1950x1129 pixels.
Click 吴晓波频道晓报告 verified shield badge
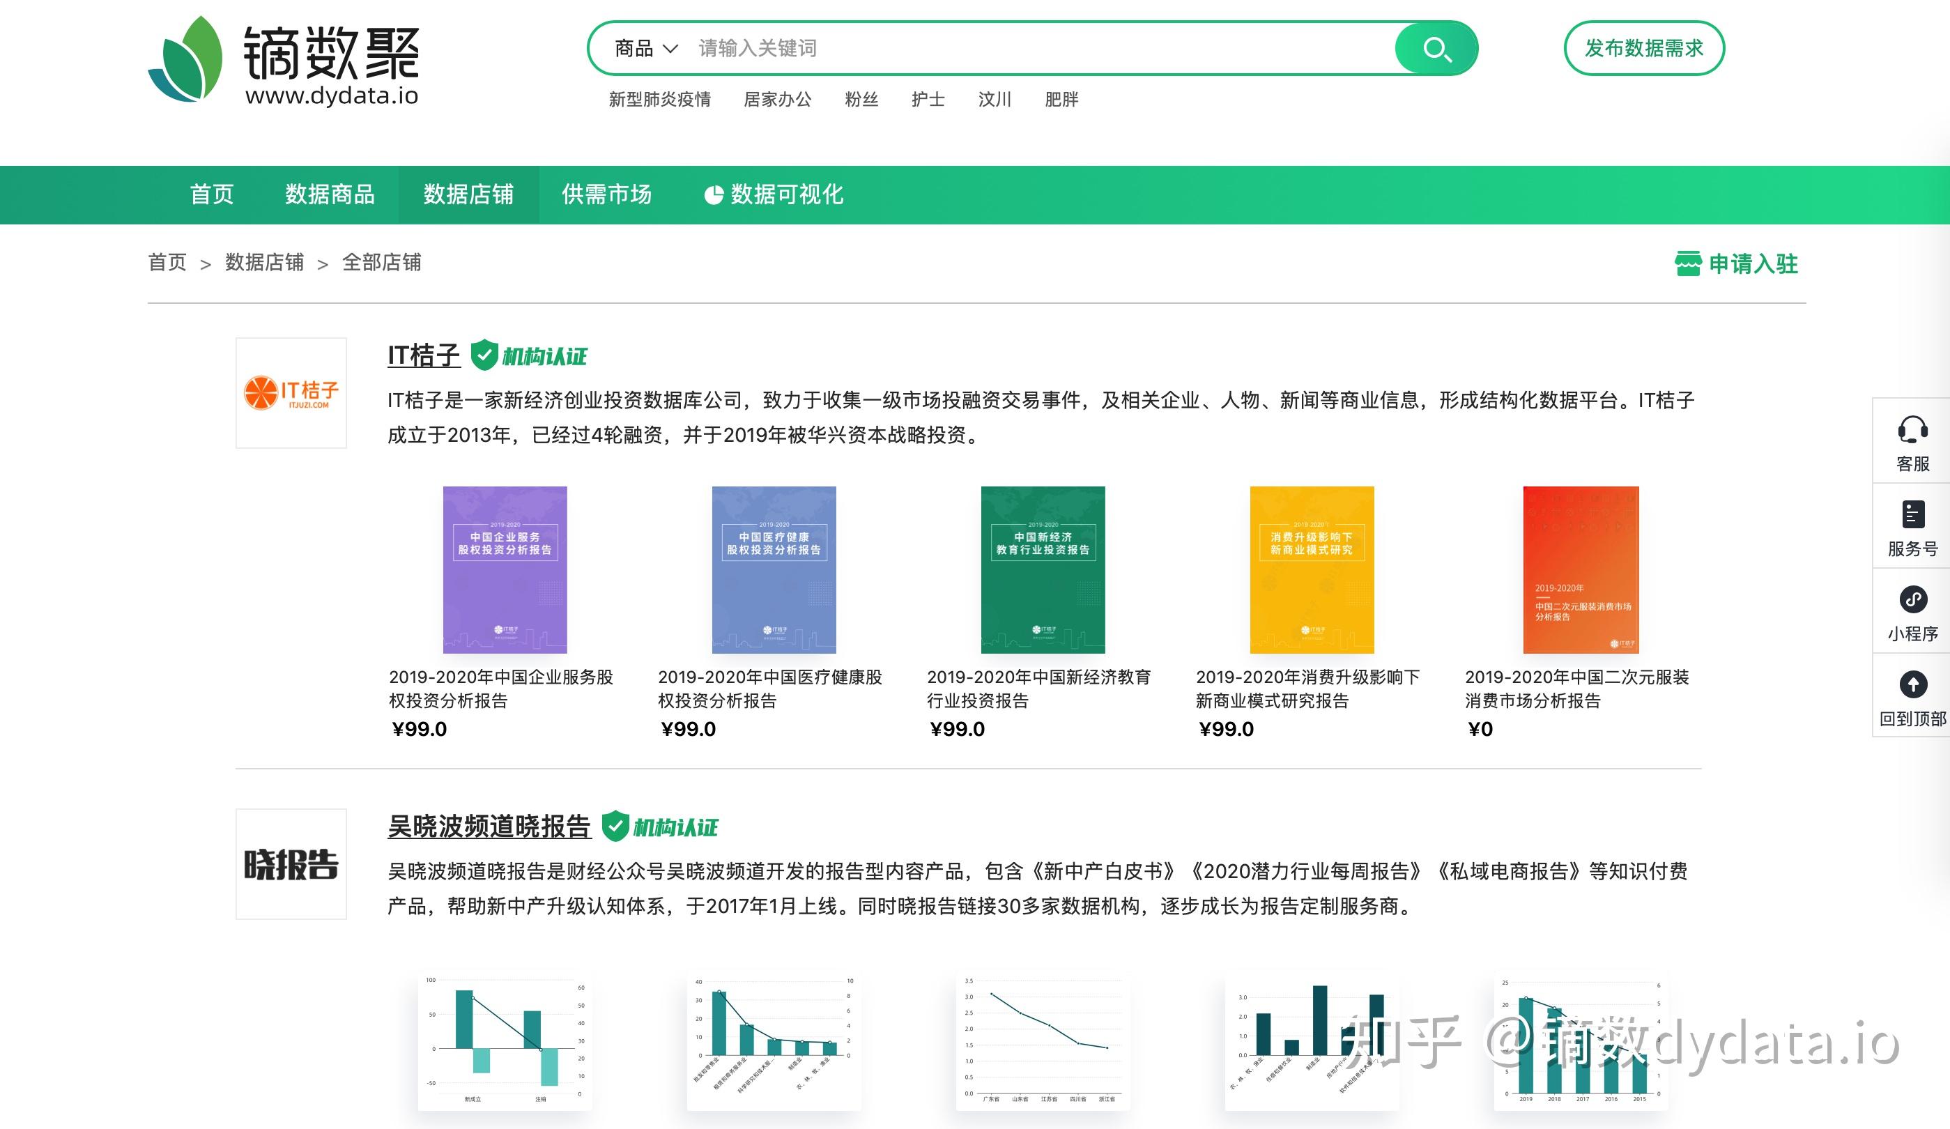coord(615,827)
